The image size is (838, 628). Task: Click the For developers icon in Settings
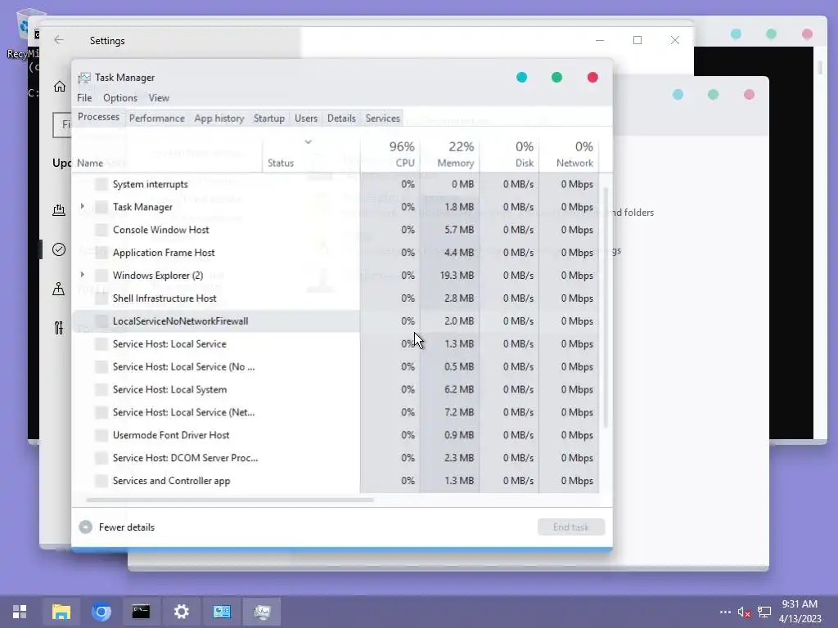point(59,328)
